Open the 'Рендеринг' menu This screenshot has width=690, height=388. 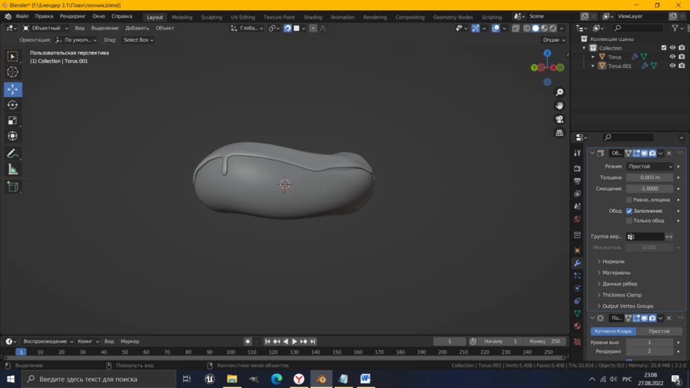click(73, 16)
